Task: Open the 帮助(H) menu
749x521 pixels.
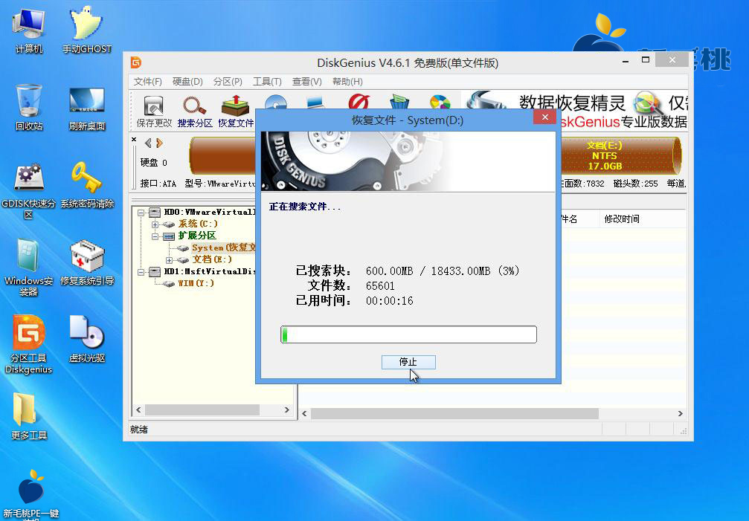Action: tap(347, 82)
